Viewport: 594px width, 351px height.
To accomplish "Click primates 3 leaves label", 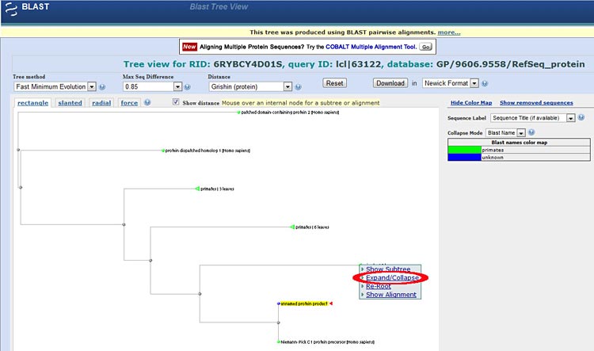I will [x=217, y=189].
